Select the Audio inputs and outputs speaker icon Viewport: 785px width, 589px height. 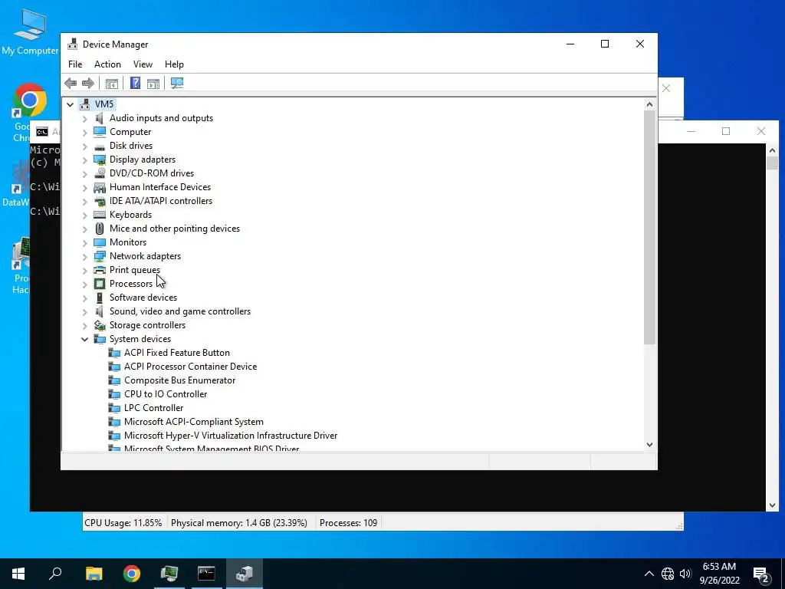click(x=100, y=118)
